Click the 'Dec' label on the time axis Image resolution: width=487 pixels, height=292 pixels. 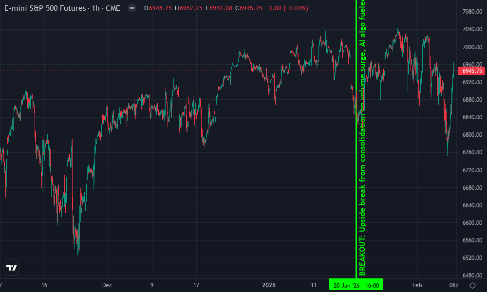click(107, 285)
